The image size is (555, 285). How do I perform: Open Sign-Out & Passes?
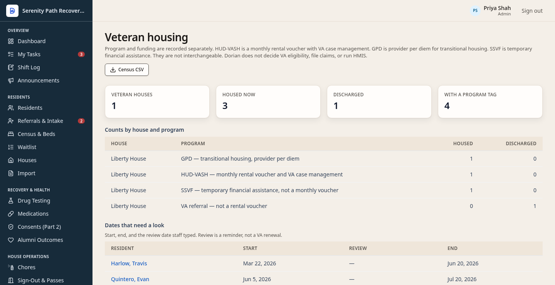click(46, 280)
